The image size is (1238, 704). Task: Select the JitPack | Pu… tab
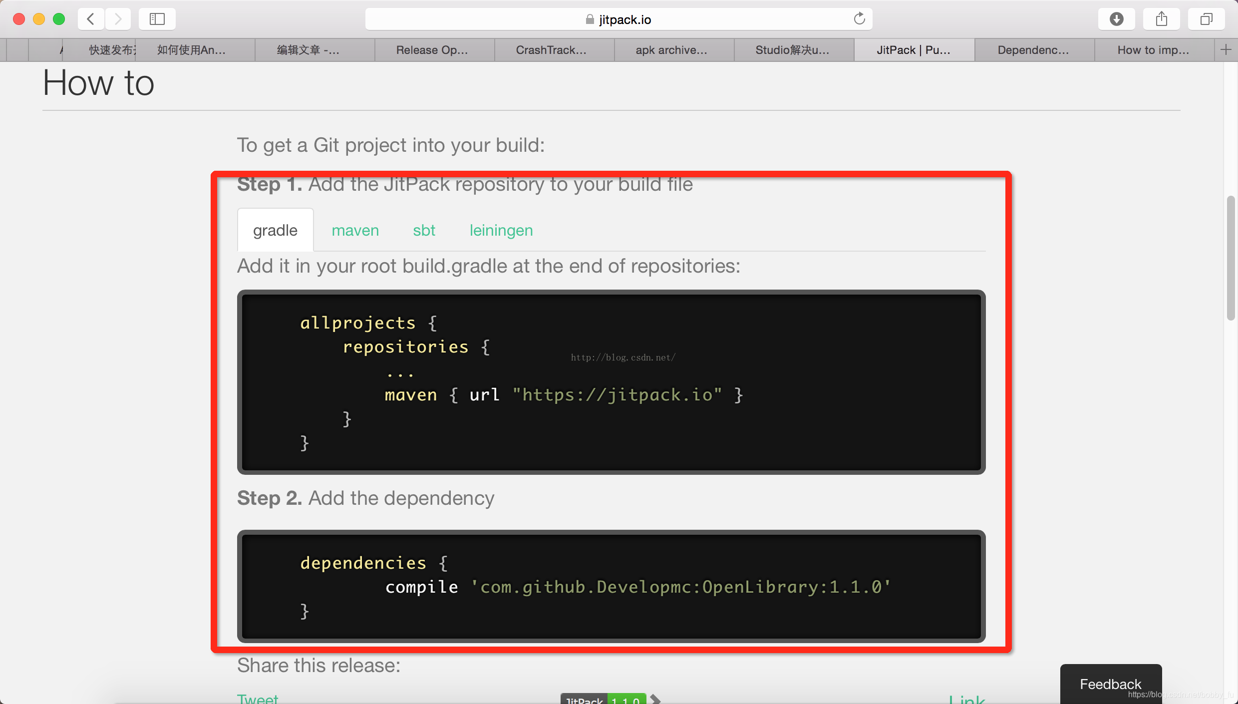tap(914, 50)
